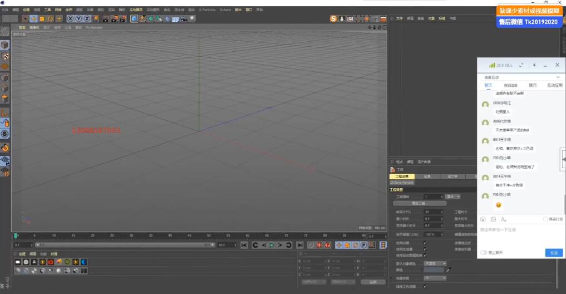
Task: Click the blue send button in chat
Action: tap(554, 253)
